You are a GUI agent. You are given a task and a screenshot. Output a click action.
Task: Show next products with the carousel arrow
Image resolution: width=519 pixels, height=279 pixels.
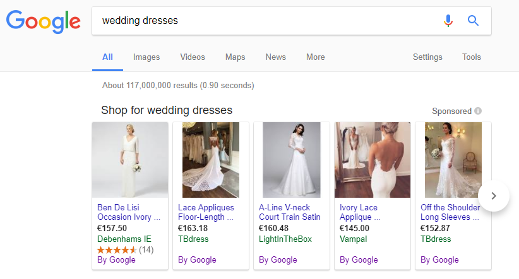(494, 196)
